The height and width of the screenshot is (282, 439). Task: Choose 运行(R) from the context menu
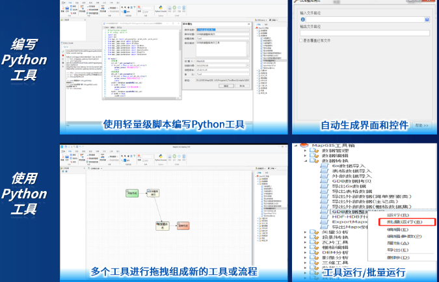(x=398, y=215)
